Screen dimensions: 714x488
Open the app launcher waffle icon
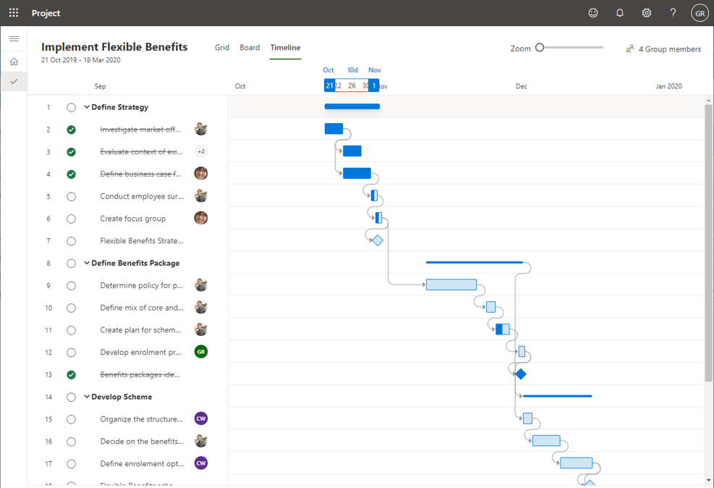point(14,13)
